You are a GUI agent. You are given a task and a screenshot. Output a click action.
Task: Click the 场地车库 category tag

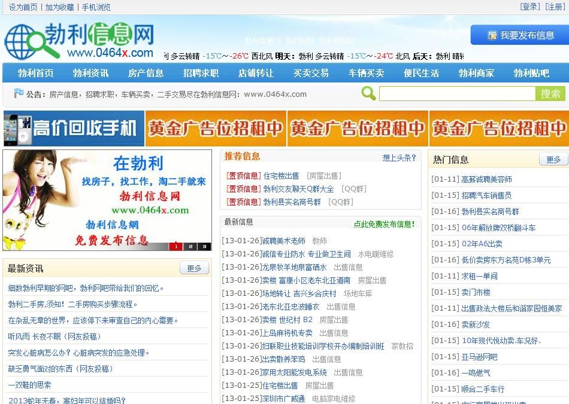358,293
